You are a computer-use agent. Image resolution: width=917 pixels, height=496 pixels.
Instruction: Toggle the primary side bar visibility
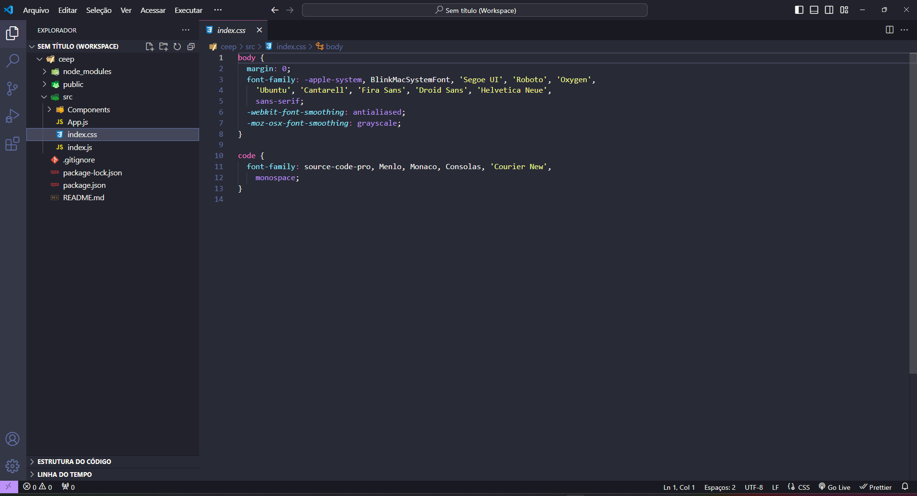799,10
